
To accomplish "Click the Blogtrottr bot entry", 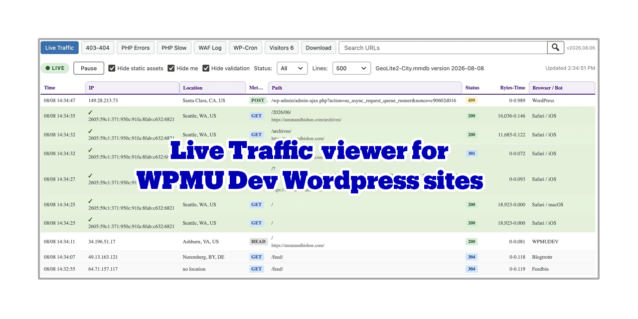I will tap(542, 257).
